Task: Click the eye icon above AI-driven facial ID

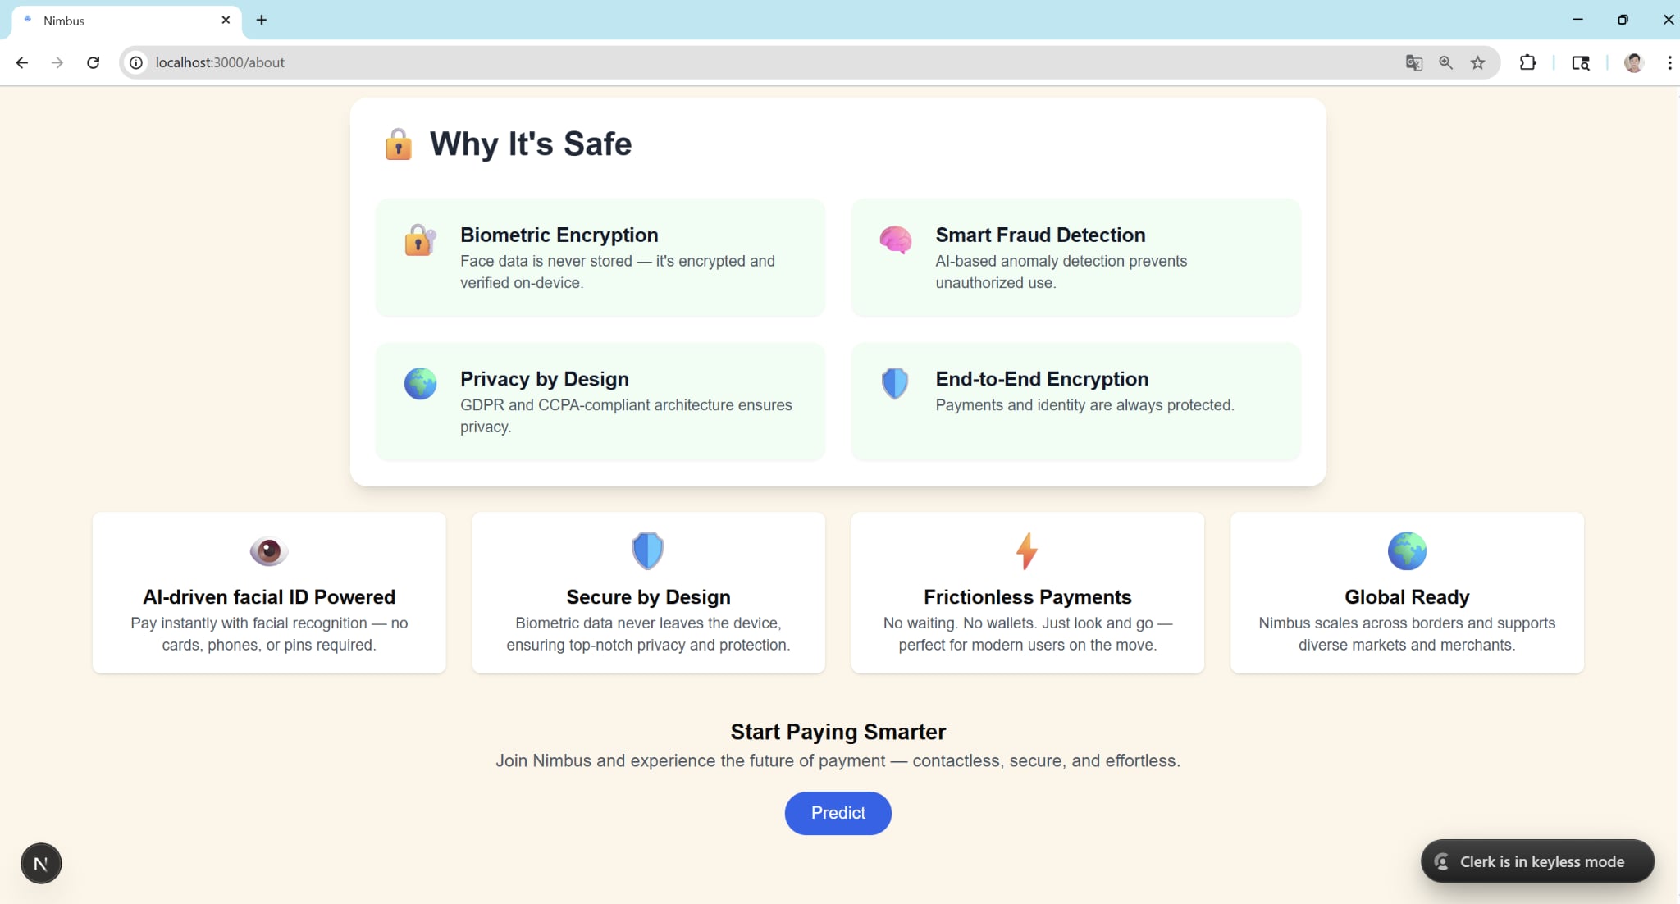Action: [x=268, y=550]
